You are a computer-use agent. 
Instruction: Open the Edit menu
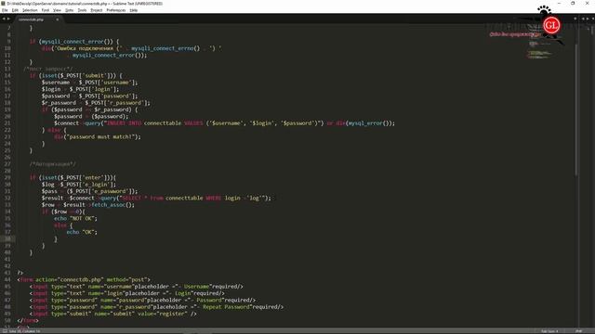15,10
